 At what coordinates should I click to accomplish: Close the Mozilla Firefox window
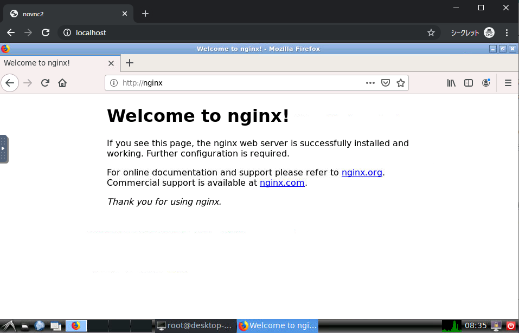coord(512,49)
